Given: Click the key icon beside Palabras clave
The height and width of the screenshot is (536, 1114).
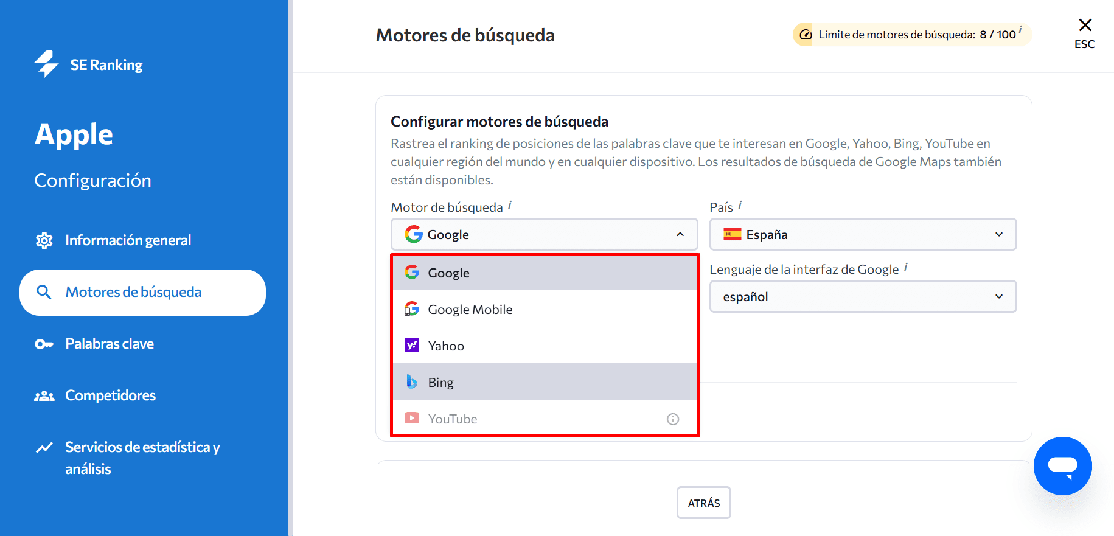Looking at the screenshot, I should point(44,344).
